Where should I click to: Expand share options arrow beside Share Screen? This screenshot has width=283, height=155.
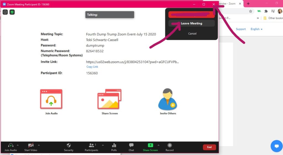pyautogui.click(x=158, y=145)
